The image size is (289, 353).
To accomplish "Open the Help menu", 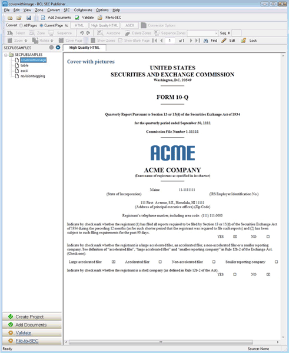I will [x=116, y=10].
